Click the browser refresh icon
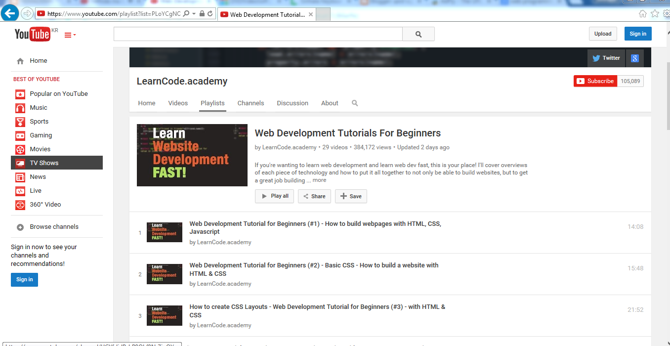 [210, 14]
